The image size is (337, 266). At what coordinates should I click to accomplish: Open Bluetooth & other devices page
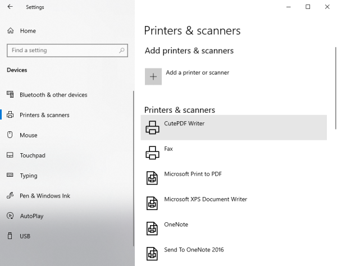(x=53, y=95)
